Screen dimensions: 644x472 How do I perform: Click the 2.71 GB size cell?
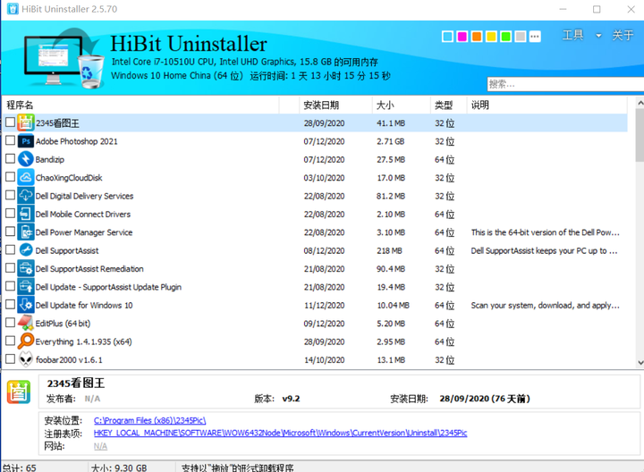tap(391, 141)
